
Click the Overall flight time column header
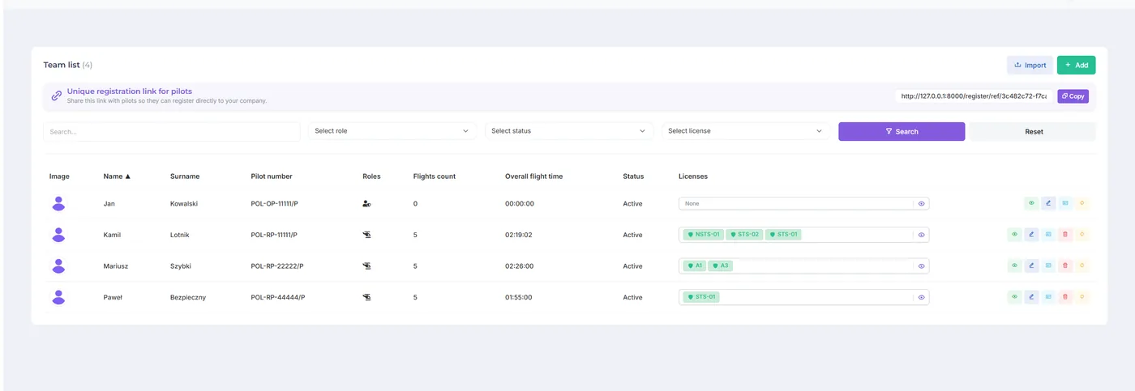pyautogui.click(x=533, y=176)
